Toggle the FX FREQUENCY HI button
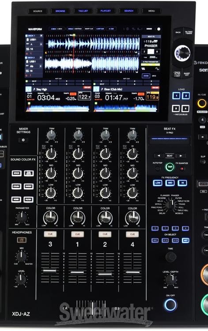Image resolution: width=208 pixels, height=331 pixels. [x=182, y=183]
